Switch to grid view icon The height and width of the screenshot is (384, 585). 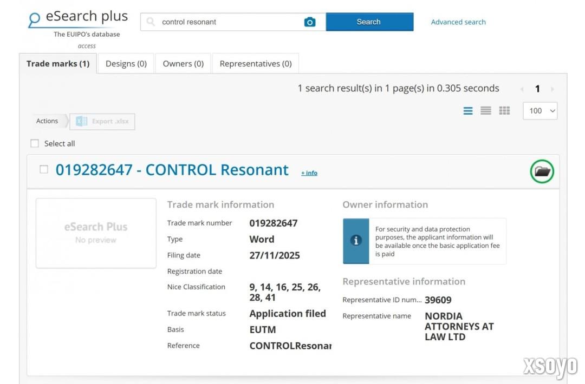click(504, 111)
